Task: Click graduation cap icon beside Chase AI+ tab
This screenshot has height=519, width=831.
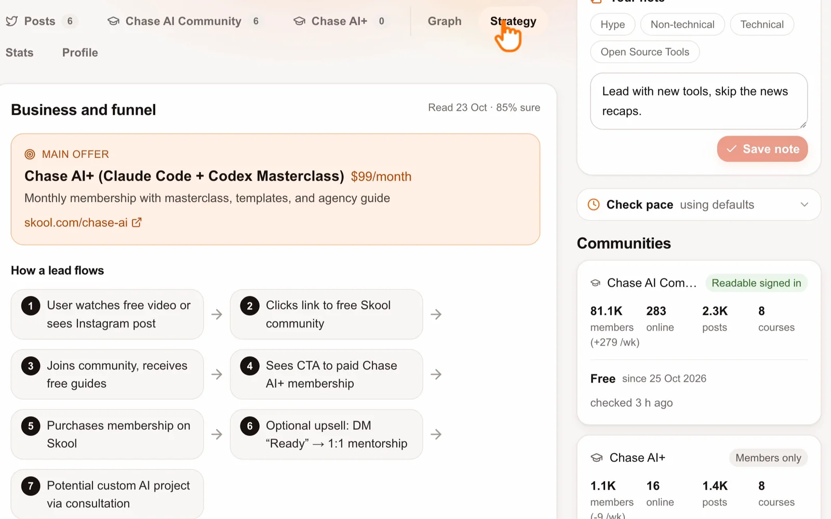Action: point(299,21)
